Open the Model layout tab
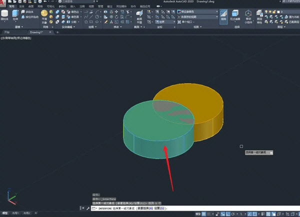Screen dimensions: 300x217 click(x=4, y=213)
